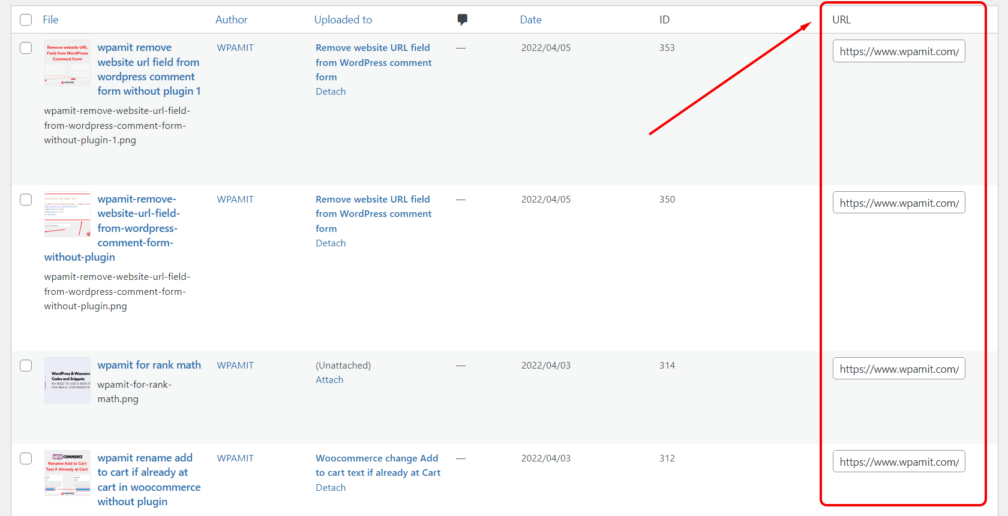1008x516 pixels.
Task: Check the box for media ID 350
Action: point(26,200)
